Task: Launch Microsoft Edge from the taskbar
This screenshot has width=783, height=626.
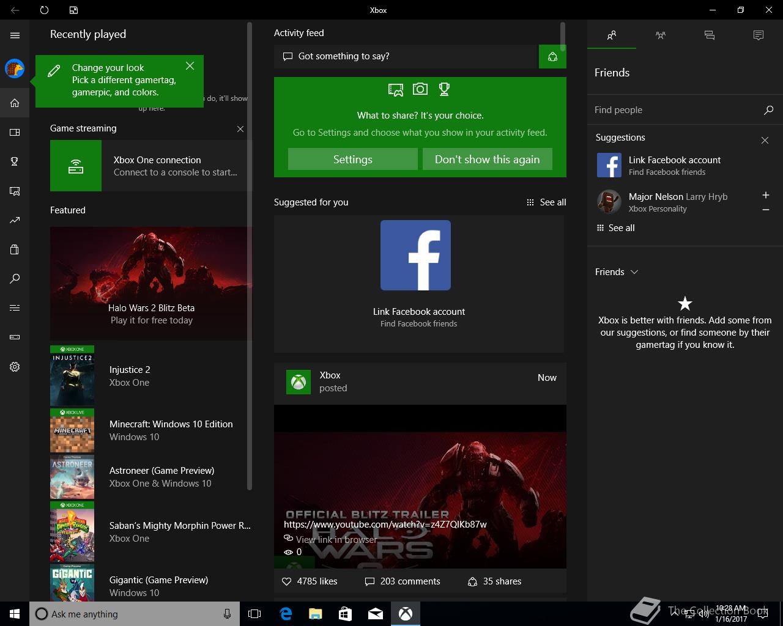Action: click(x=285, y=614)
